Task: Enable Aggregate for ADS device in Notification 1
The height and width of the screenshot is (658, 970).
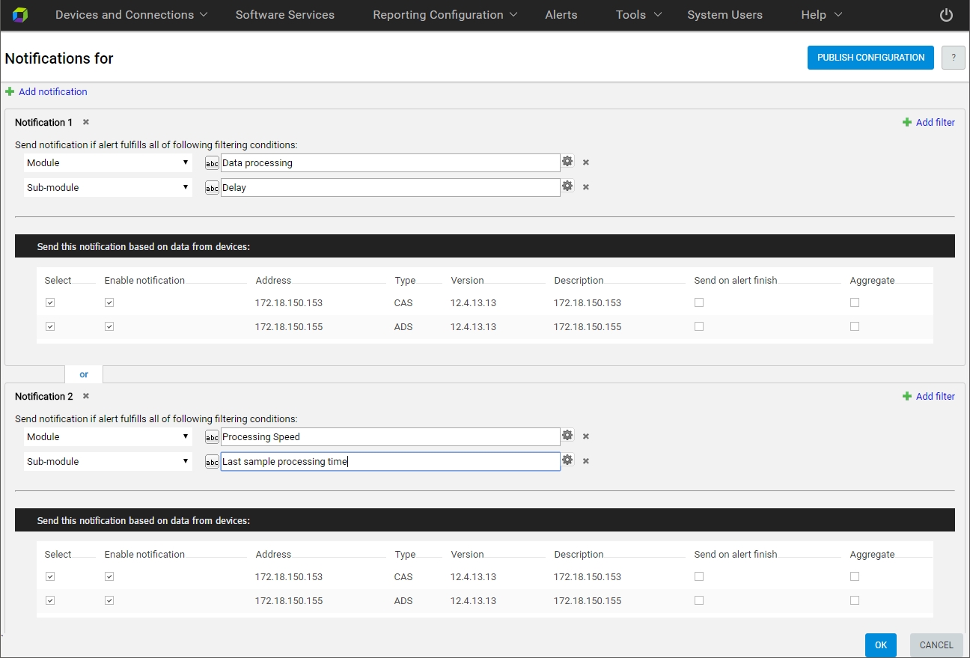Action: (x=855, y=326)
